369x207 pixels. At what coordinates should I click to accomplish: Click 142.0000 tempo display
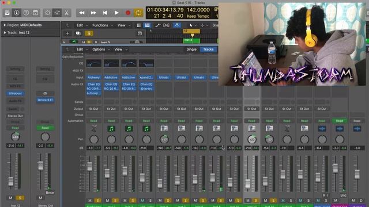[198, 10]
